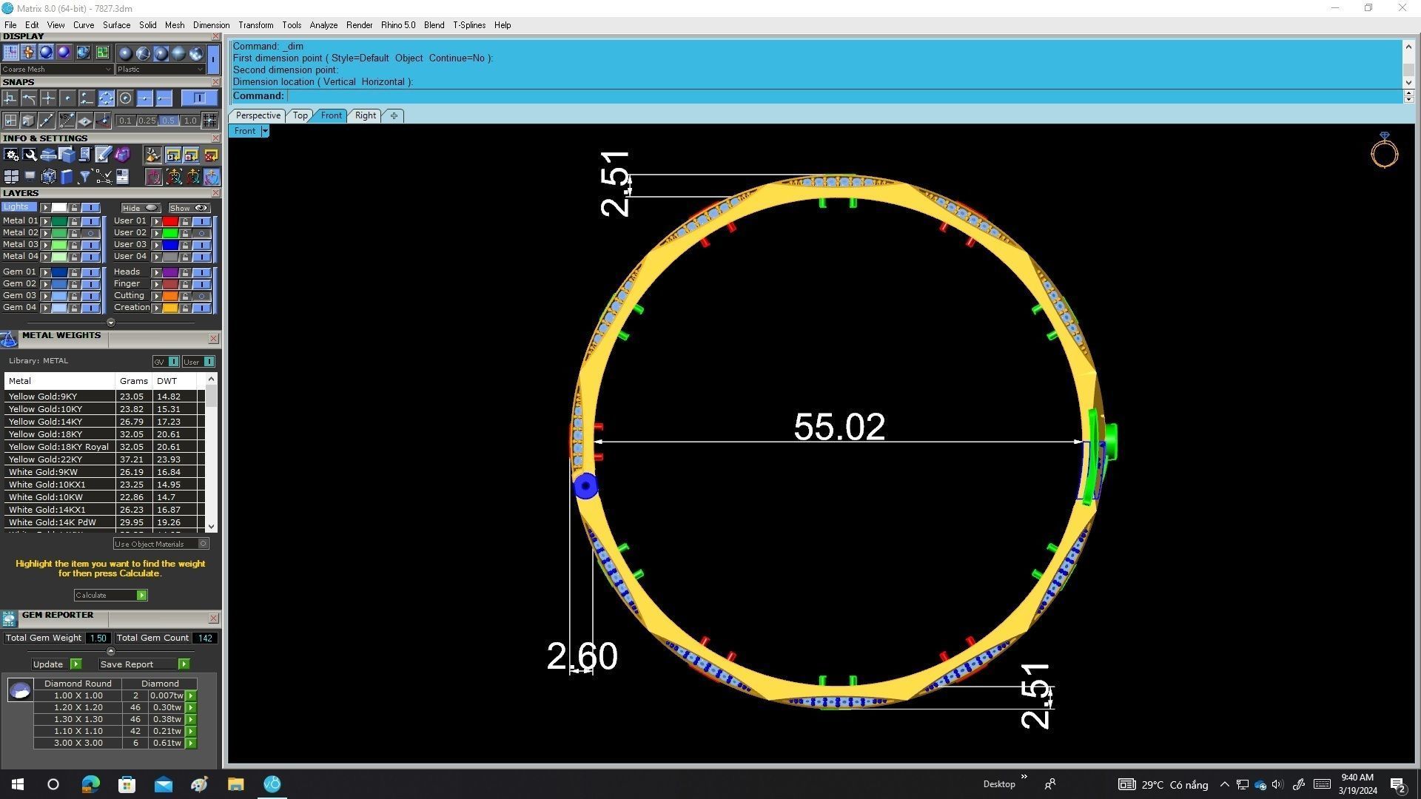1421x799 pixels.
Task: Expand Gem 04 layer arrow
Action: (x=46, y=308)
